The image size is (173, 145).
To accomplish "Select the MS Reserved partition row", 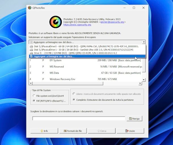I will pos(85,66).
